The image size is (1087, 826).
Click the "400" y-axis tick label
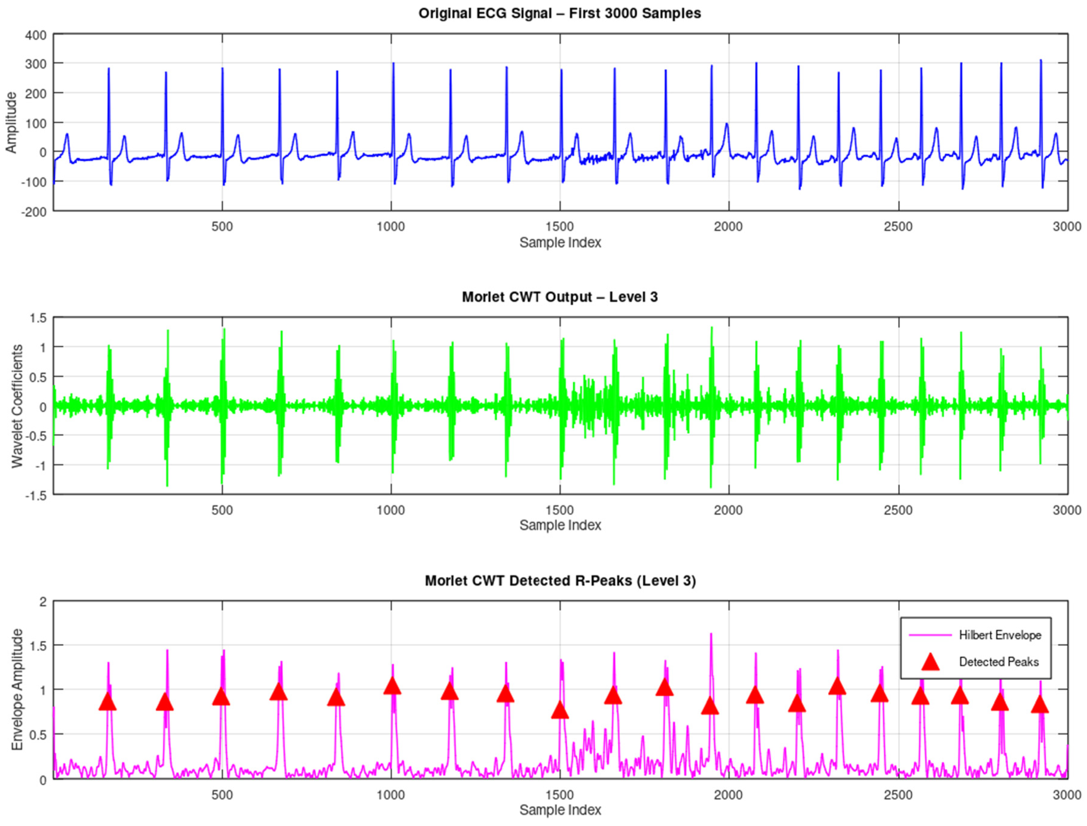(35, 35)
